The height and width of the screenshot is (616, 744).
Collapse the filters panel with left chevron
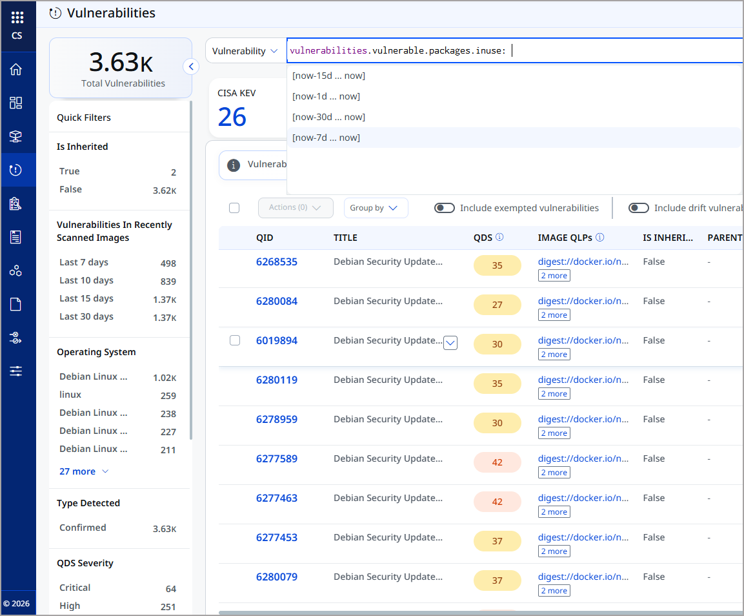191,67
